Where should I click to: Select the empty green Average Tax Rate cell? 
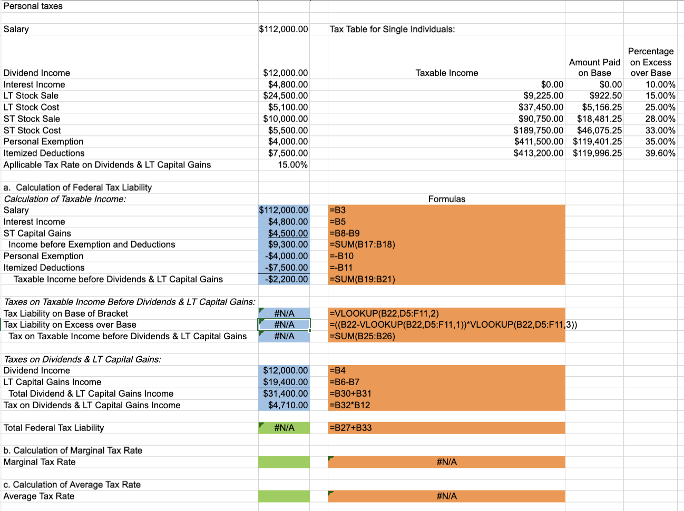(x=284, y=496)
